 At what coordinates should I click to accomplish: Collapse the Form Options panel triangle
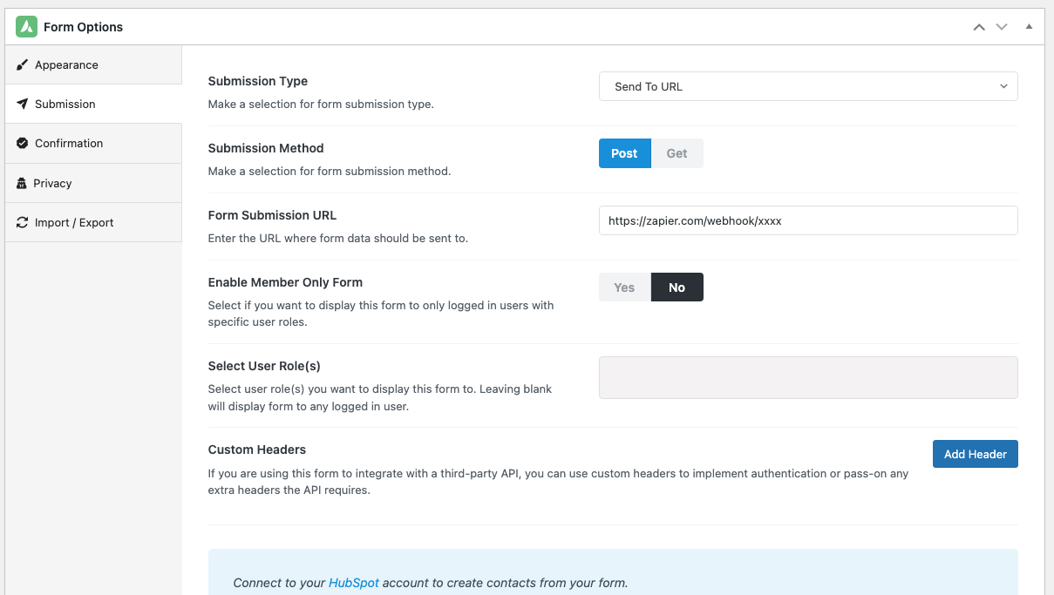1029,27
